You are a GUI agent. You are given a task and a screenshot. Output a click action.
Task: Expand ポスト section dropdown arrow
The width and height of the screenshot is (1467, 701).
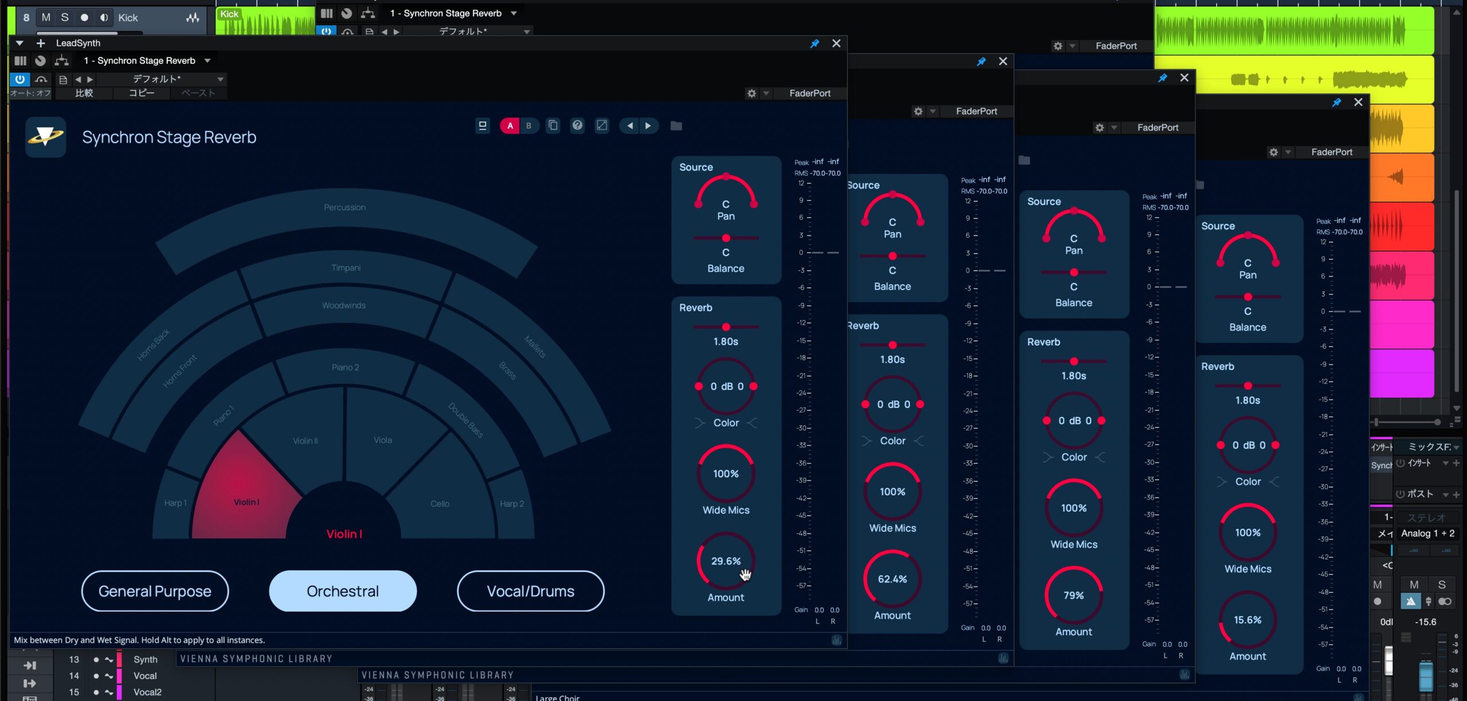(x=1446, y=494)
